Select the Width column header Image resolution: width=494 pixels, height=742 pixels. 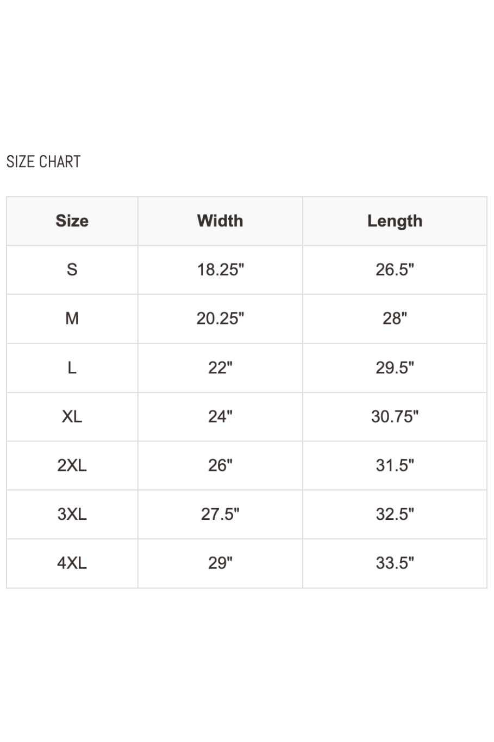click(220, 221)
